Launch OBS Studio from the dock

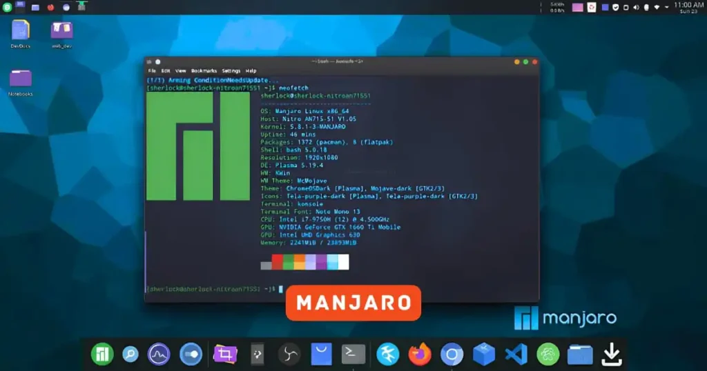tap(289, 354)
